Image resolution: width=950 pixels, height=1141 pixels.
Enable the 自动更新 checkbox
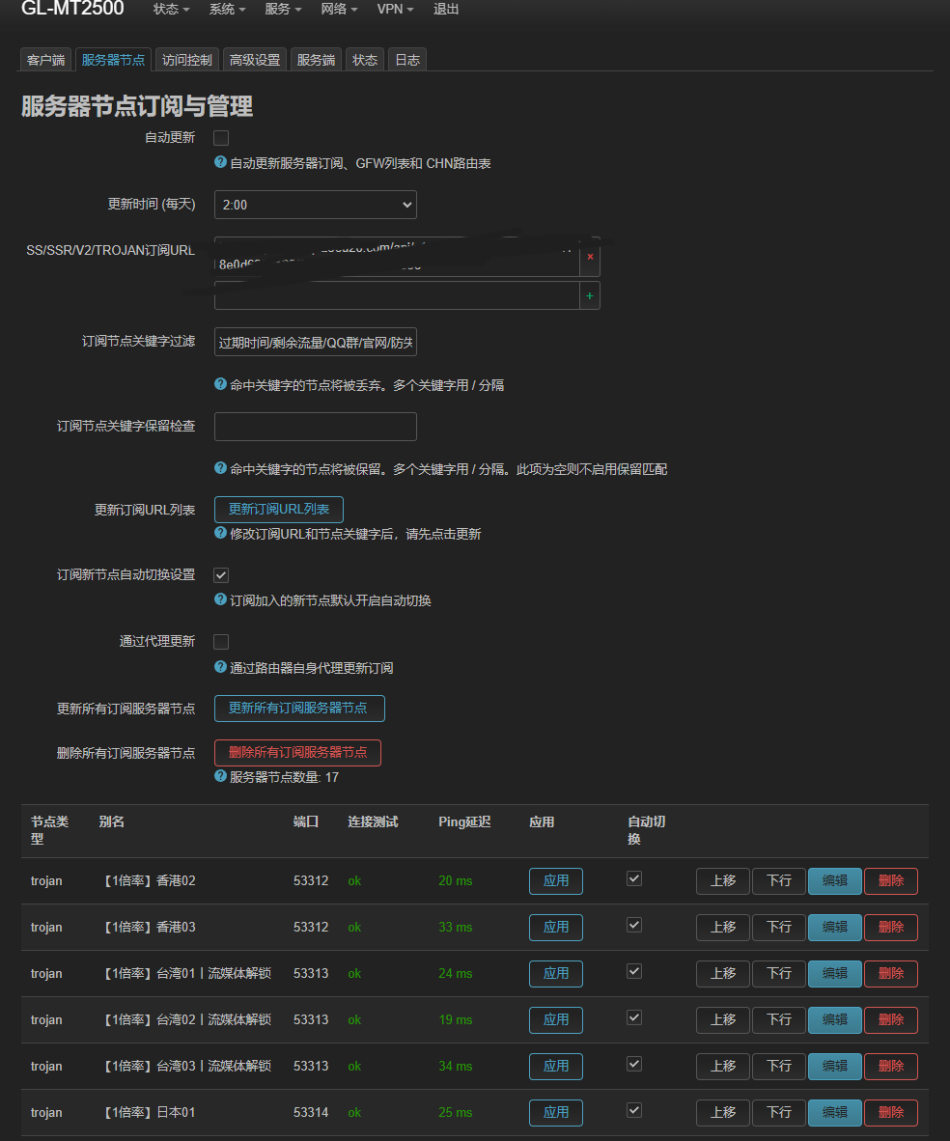(221, 138)
